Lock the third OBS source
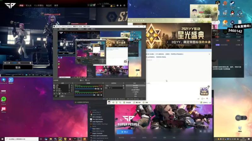252x141 pixels. point(72,89)
